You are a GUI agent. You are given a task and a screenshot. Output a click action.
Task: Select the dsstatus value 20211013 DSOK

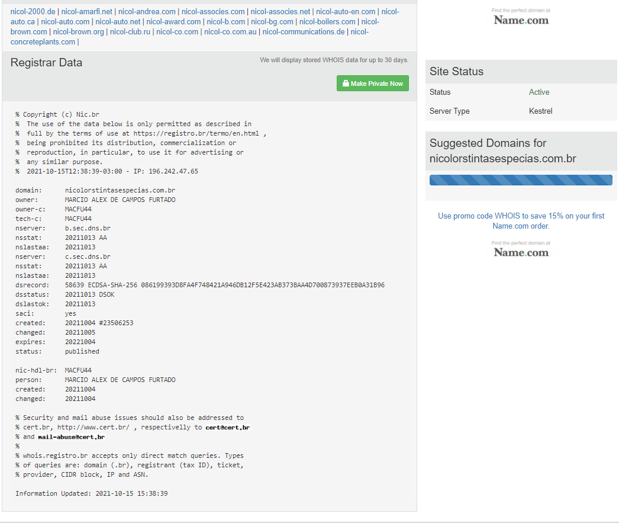click(x=89, y=294)
